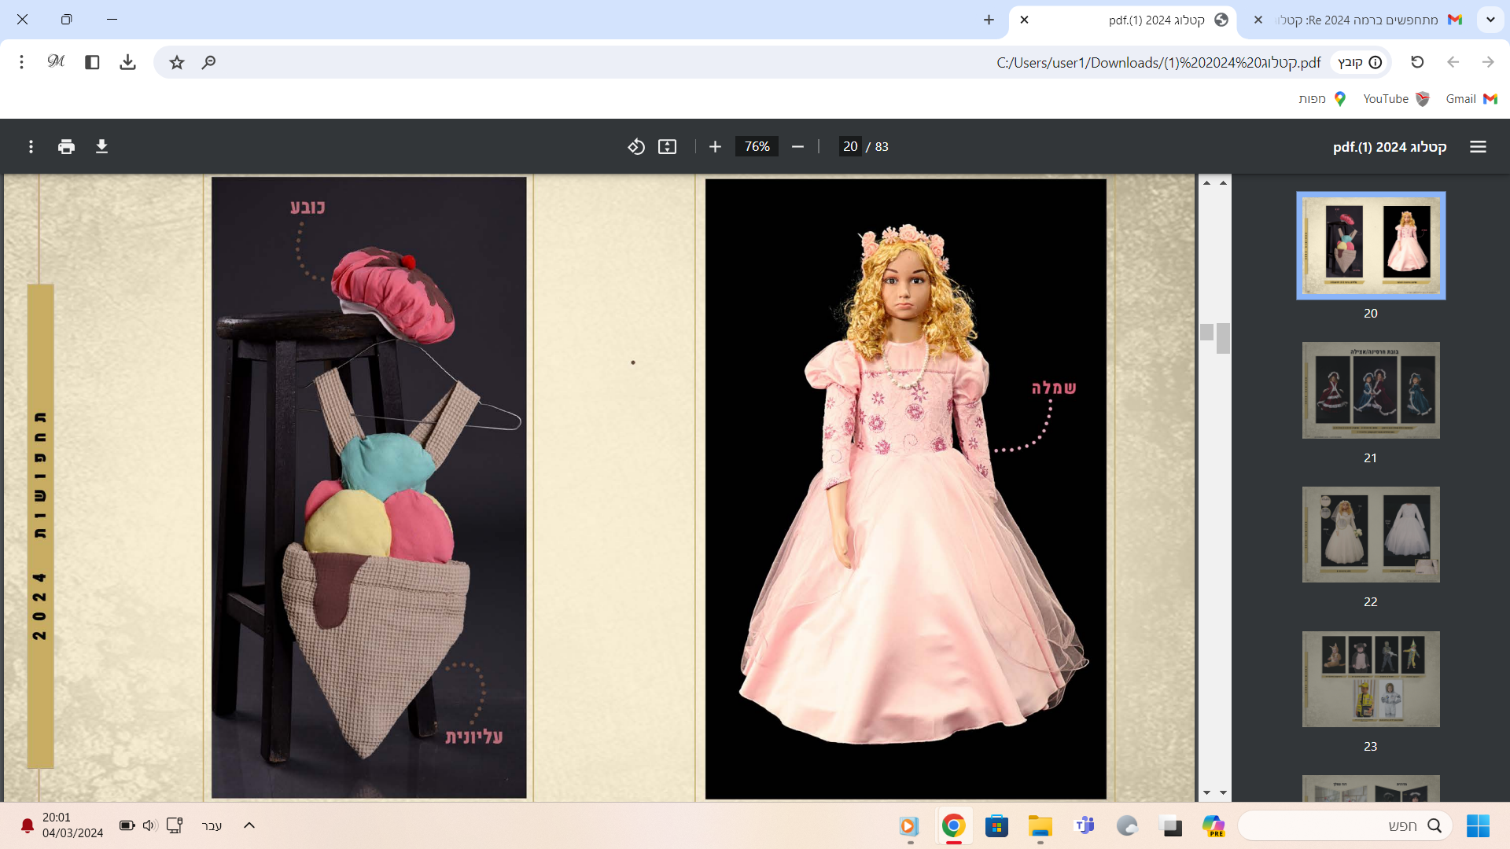This screenshot has width=1510, height=849.
Task: Open Chrome downloads icon
Action: tap(127, 62)
